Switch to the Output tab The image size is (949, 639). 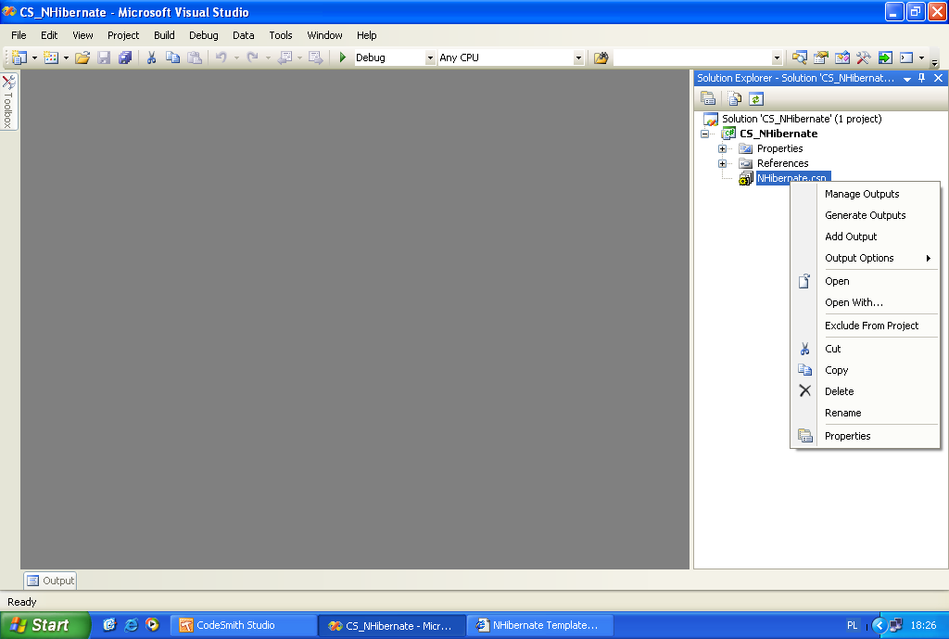50,581
